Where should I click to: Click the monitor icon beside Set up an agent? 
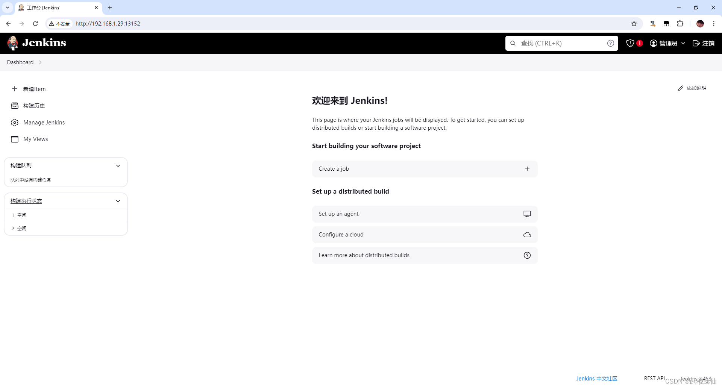tap(527, 214)
